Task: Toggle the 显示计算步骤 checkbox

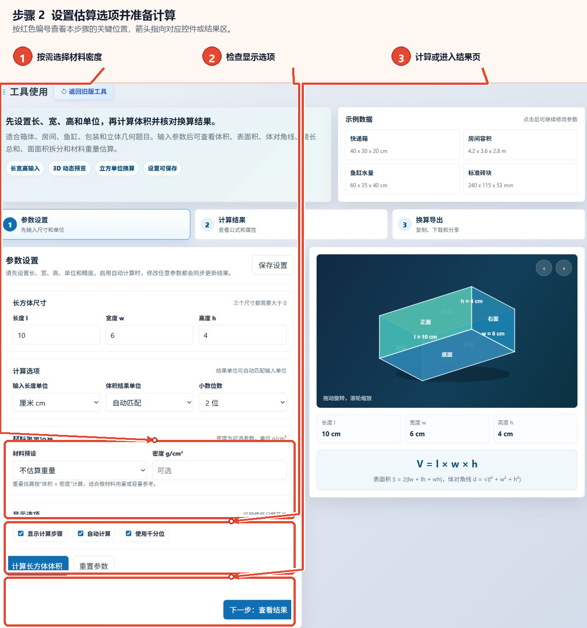Action: point(21,533)
